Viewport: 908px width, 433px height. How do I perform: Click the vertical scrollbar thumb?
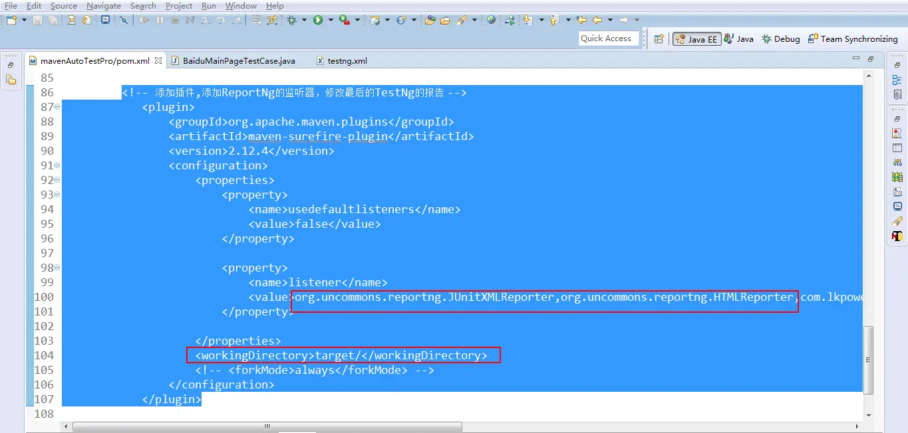pos(868,360)
